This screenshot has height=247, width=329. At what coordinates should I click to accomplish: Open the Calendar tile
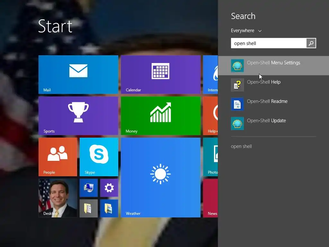pyautogui.click(x=161, y=75)
